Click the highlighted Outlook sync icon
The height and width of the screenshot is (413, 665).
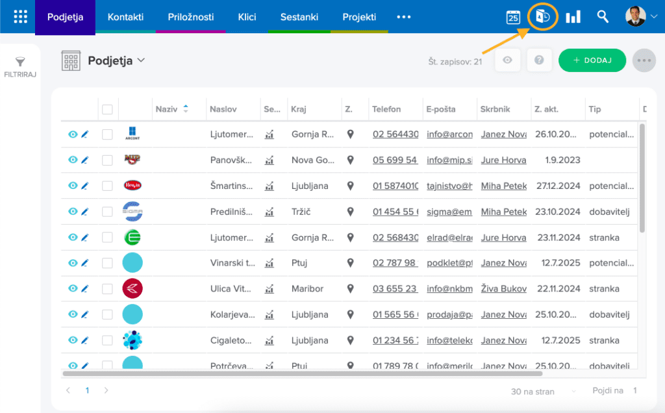pos(543,17)
